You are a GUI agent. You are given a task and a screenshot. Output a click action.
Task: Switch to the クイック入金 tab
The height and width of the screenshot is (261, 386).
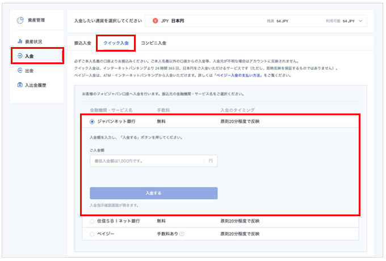click(x=116, y=43)
